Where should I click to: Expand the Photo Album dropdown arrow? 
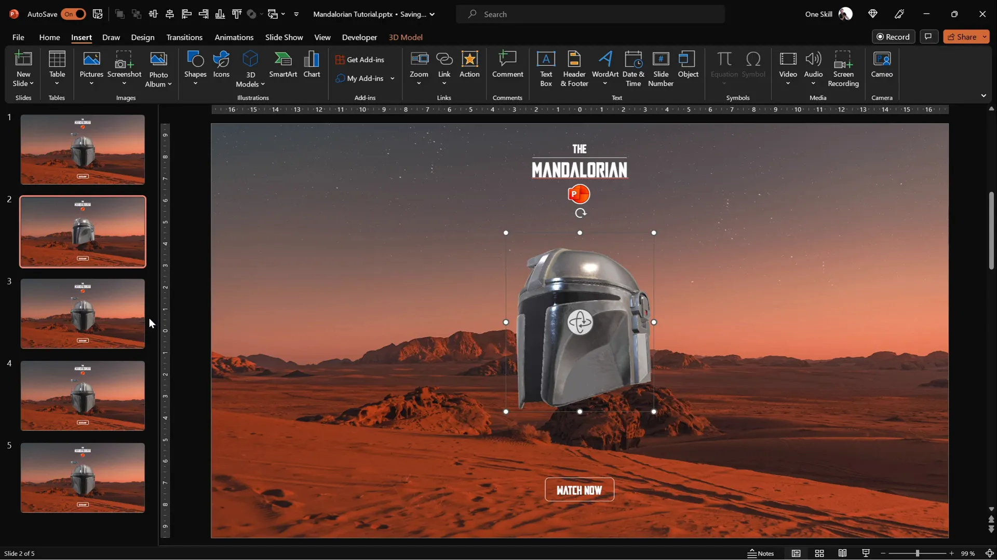click(170, 85)
